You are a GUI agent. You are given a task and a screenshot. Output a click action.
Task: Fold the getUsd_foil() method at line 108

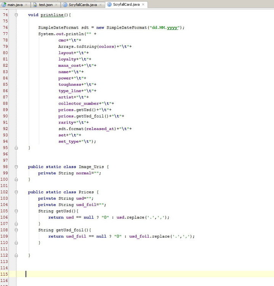16,230
